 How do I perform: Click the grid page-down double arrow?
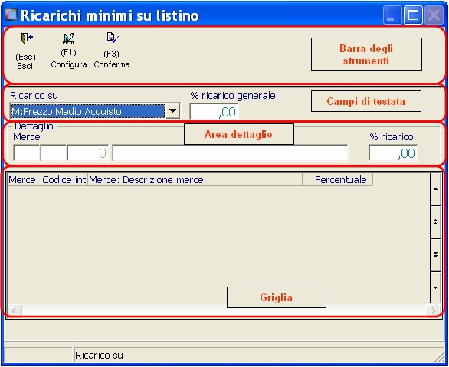click(435, 255)
